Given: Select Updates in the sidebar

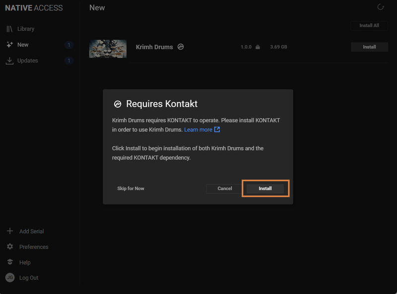Looking at the screenshot, I should tap(27, 61).
